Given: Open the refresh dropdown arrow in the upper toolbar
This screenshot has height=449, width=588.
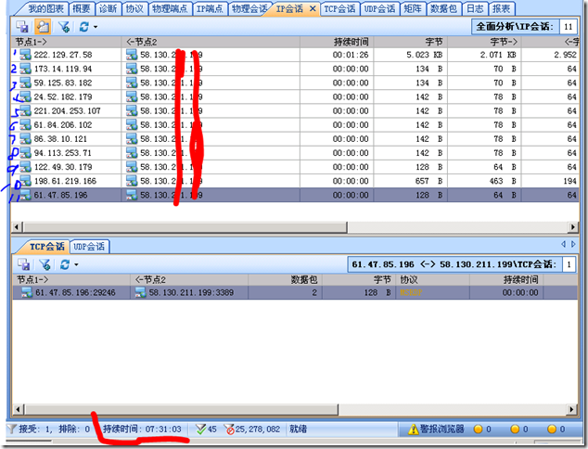Looking at the screenshot, I should (96, 27).
